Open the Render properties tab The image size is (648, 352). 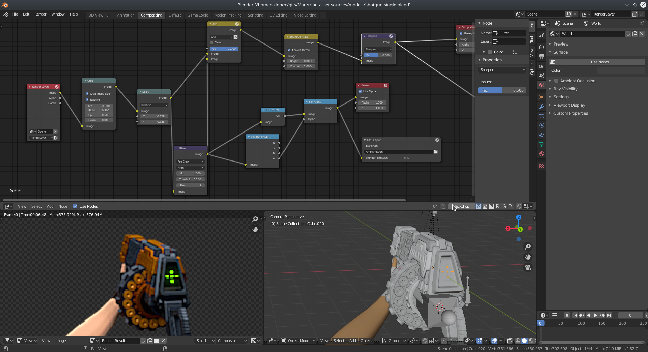coord(542,47)
